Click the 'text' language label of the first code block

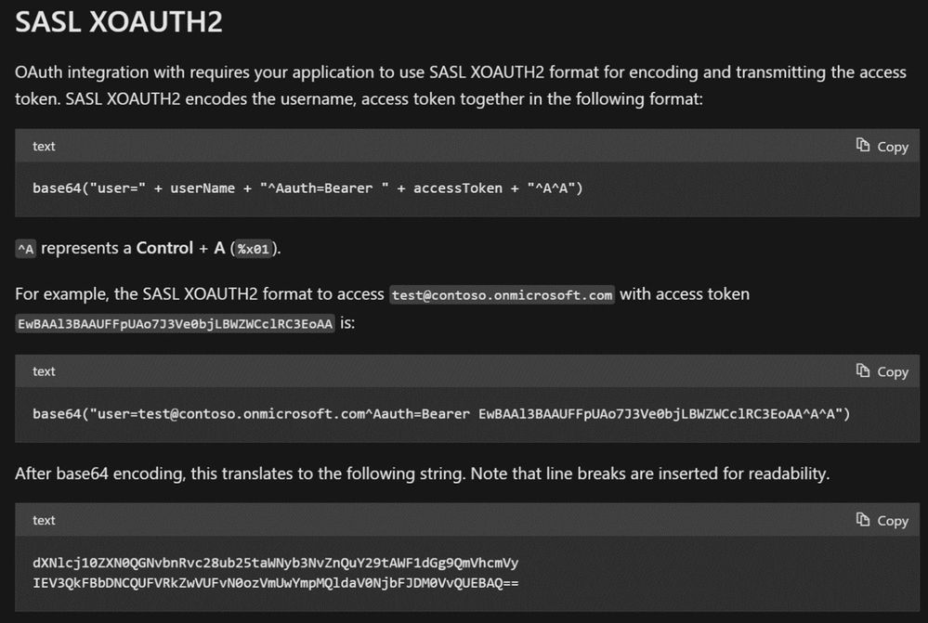[x=44, y=146]
